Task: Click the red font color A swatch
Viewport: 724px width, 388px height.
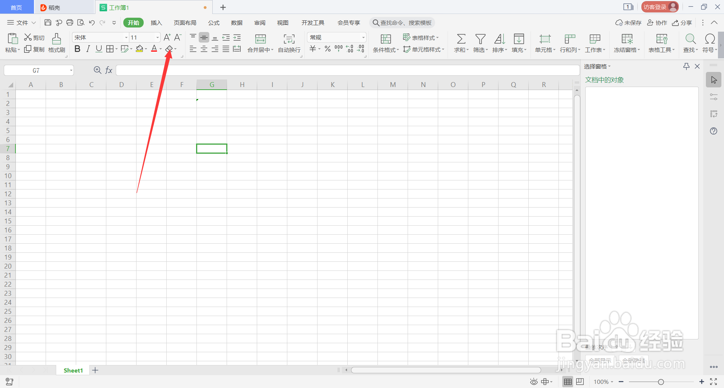Action: (154, 49)
